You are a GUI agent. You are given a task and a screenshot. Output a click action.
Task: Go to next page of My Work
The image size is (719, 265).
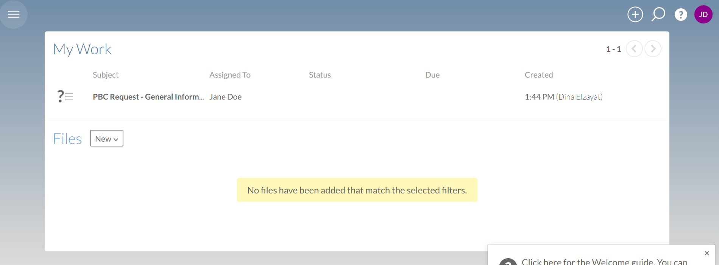[x=653, y=49]
